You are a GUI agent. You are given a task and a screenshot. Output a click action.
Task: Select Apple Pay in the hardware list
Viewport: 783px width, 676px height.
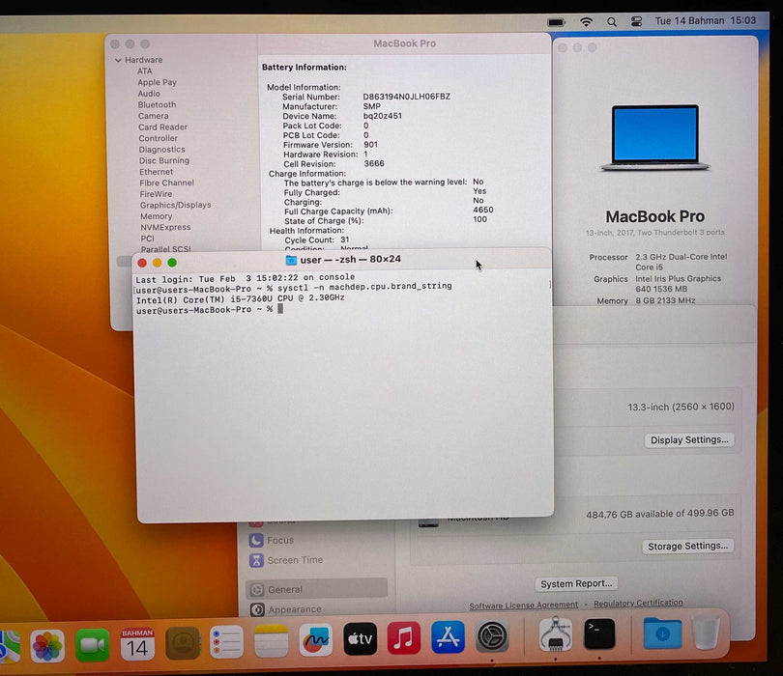[157, 82]
